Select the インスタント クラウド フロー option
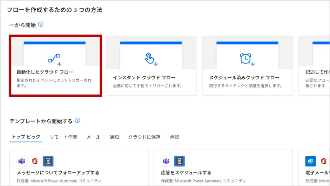The image size is (330, 186). (144, 78)
